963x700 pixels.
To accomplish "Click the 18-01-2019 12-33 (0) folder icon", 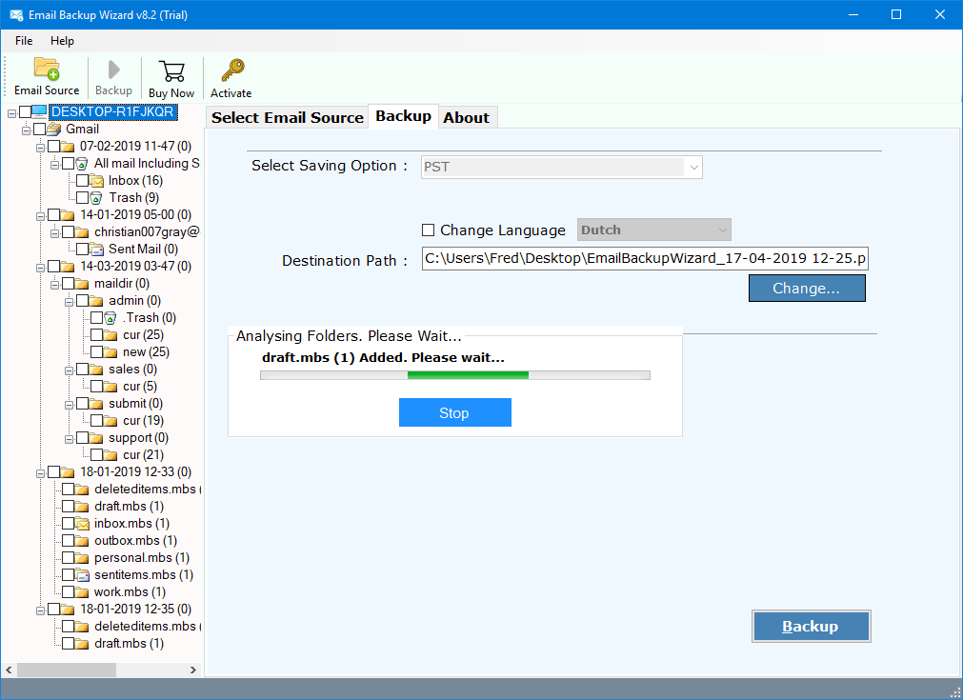I will pyautogui.click(x=69, y=472).
